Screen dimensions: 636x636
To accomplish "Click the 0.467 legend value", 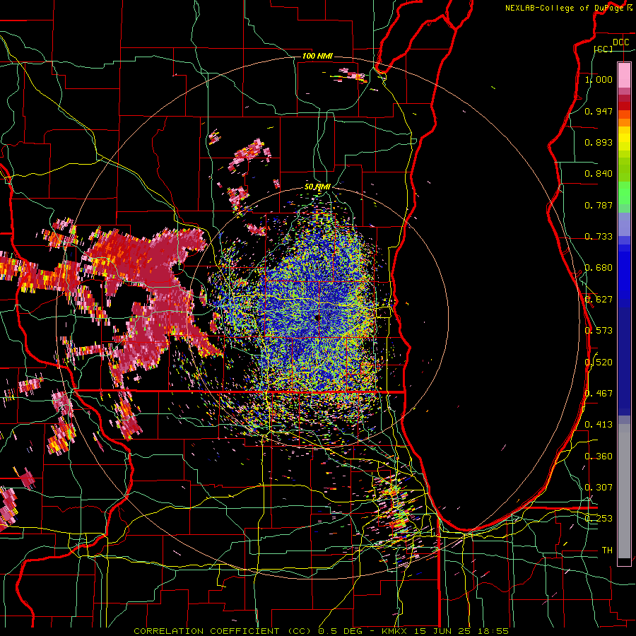I will 599,394.
